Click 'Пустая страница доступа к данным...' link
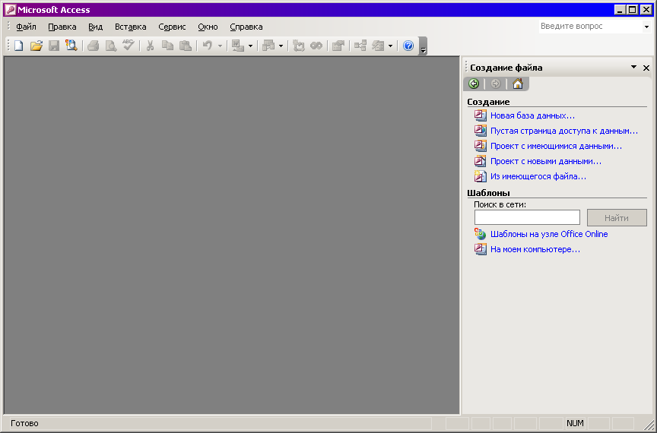This screenshot has width=657, height=433. point(564,131)
